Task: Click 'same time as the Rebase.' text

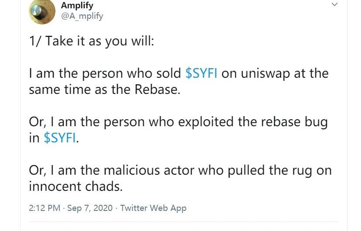Action: coord(105,90)
